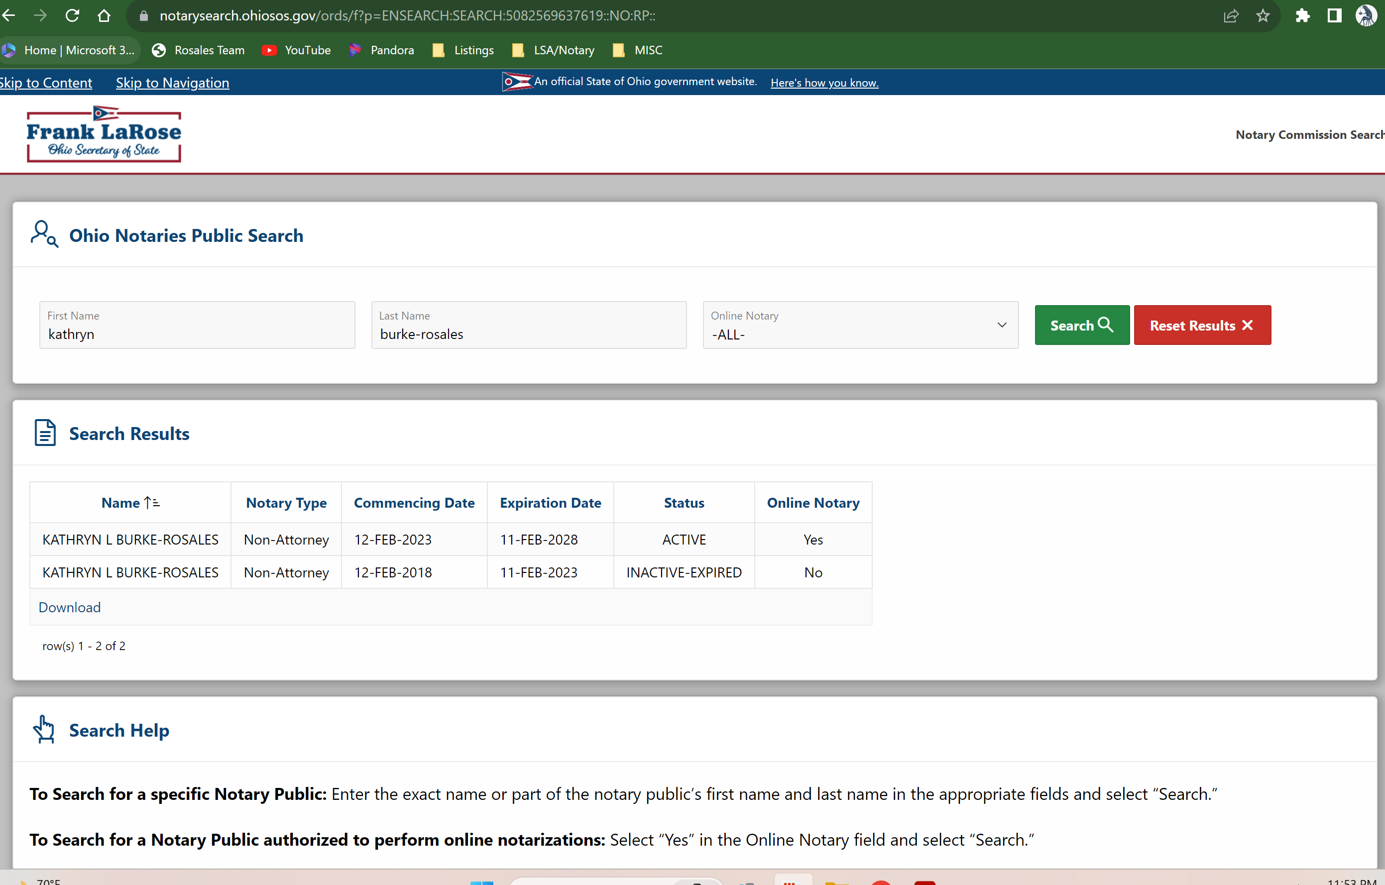
Task: Sort by the Status column header
Action: [x=684, y=503]
